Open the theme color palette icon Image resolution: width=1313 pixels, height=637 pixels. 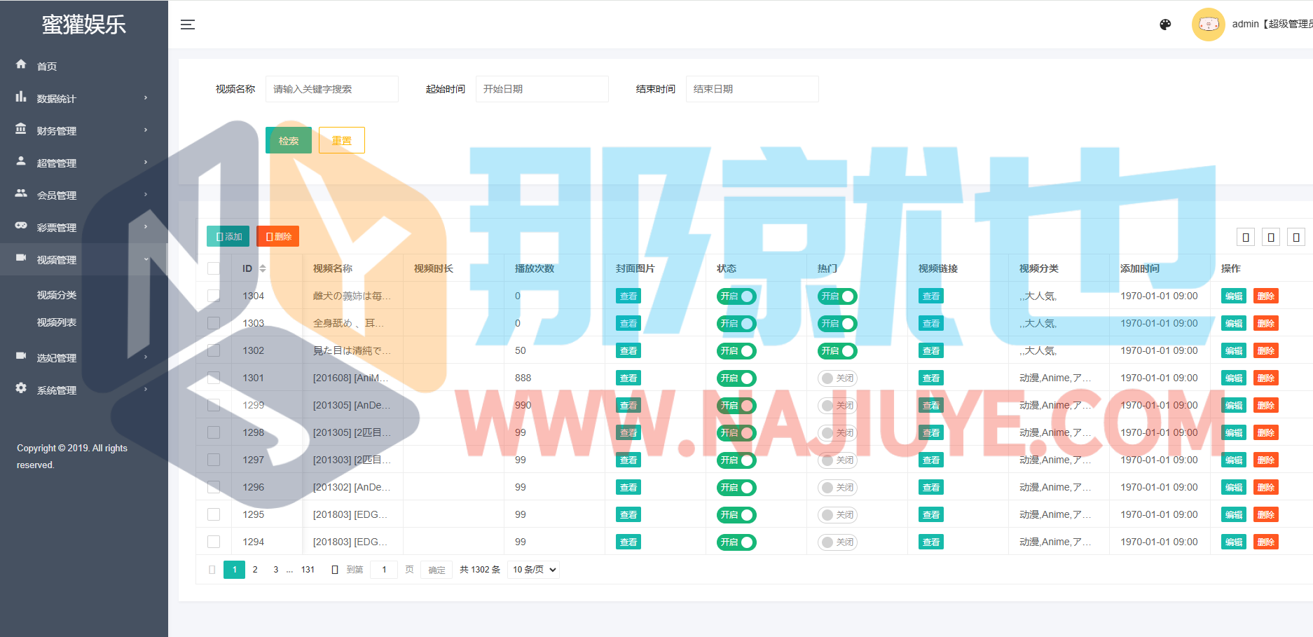pyautogui.click(x=1165, y=25)
